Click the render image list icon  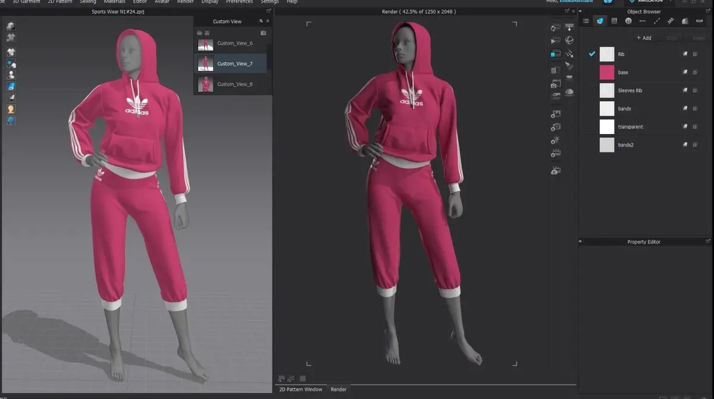click(x=555, y=70)
